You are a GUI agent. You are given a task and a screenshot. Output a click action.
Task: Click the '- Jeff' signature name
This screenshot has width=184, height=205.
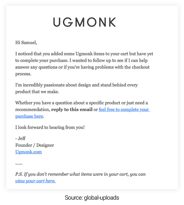(21, 138)
